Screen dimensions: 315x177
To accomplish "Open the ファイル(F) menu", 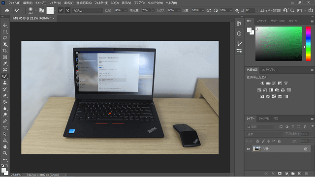I will point(14,3).
